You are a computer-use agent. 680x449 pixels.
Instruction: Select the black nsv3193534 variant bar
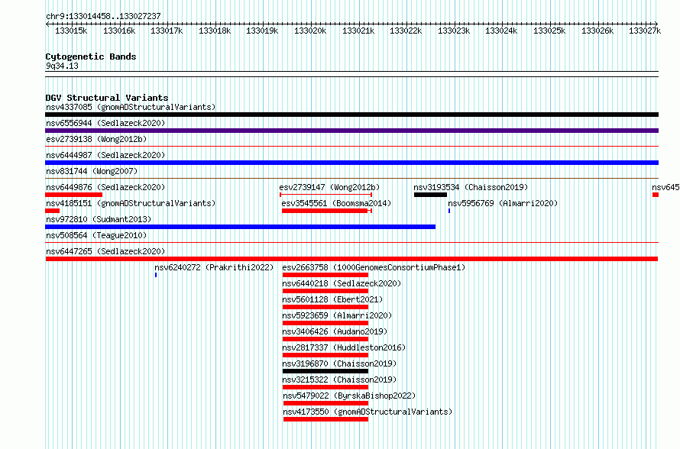pyautogui.click(x=430, y=195)
